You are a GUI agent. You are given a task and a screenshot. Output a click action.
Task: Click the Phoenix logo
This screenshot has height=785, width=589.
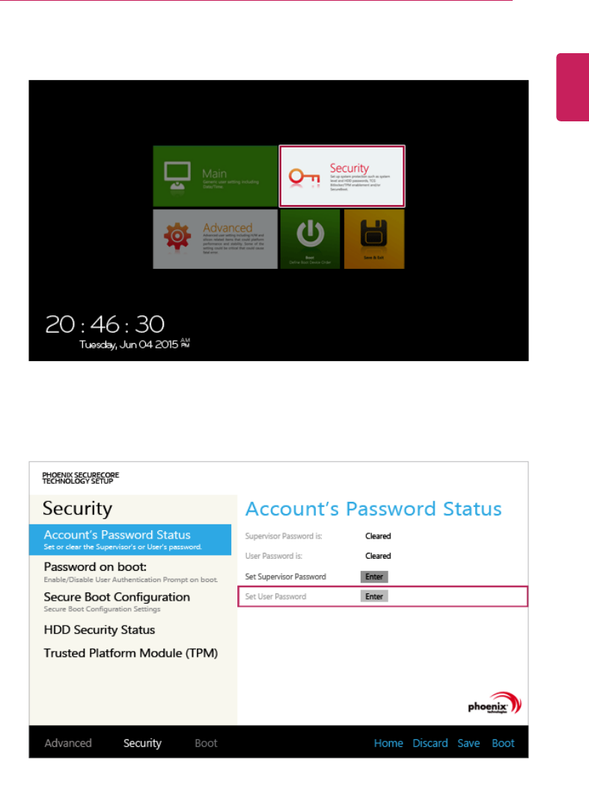(495, 703)
